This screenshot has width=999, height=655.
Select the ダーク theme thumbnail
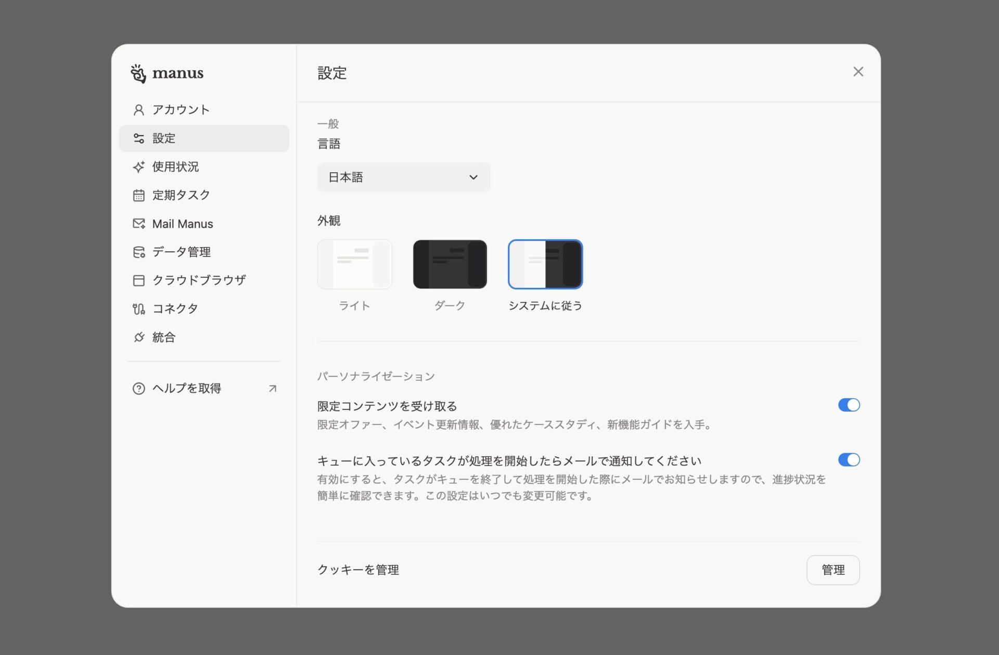(x=450, y=264)
